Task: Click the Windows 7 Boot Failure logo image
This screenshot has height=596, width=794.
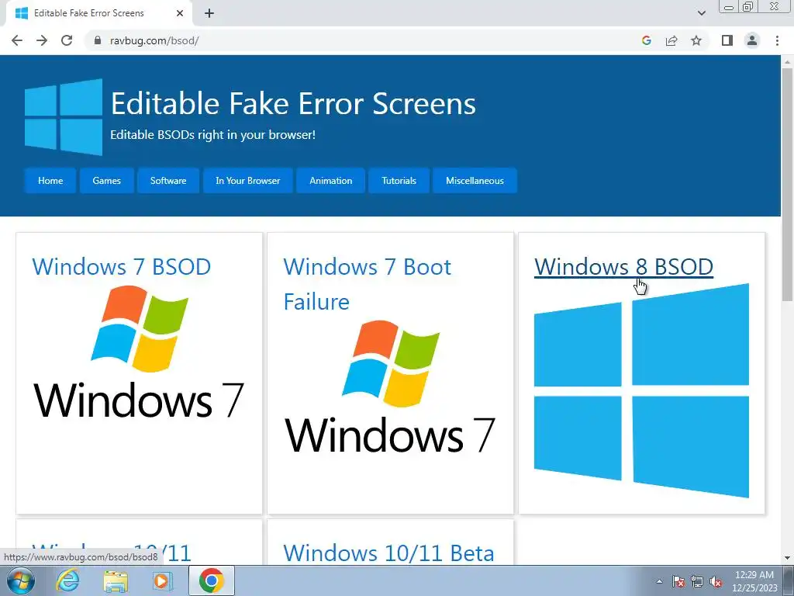Action: 390,386
